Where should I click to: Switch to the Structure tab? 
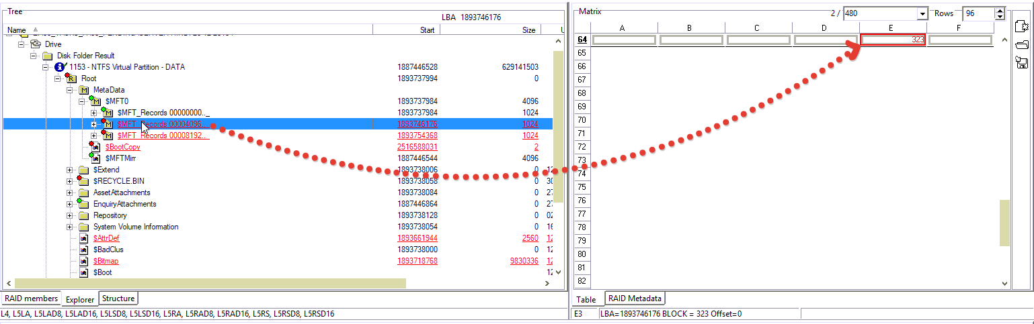pyautogui.click(x=118, y=299)
